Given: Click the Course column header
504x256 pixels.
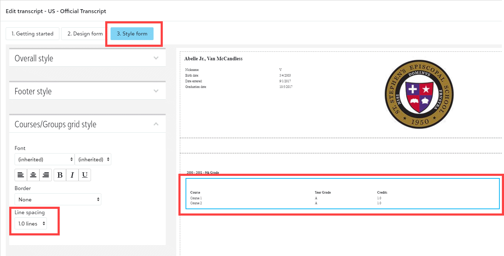Looking at the screenshot, I should coord(195,193).
